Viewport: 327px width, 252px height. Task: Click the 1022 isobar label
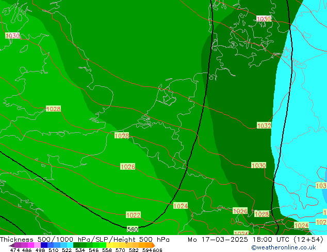pyautogui.click(x=133, y=215)
